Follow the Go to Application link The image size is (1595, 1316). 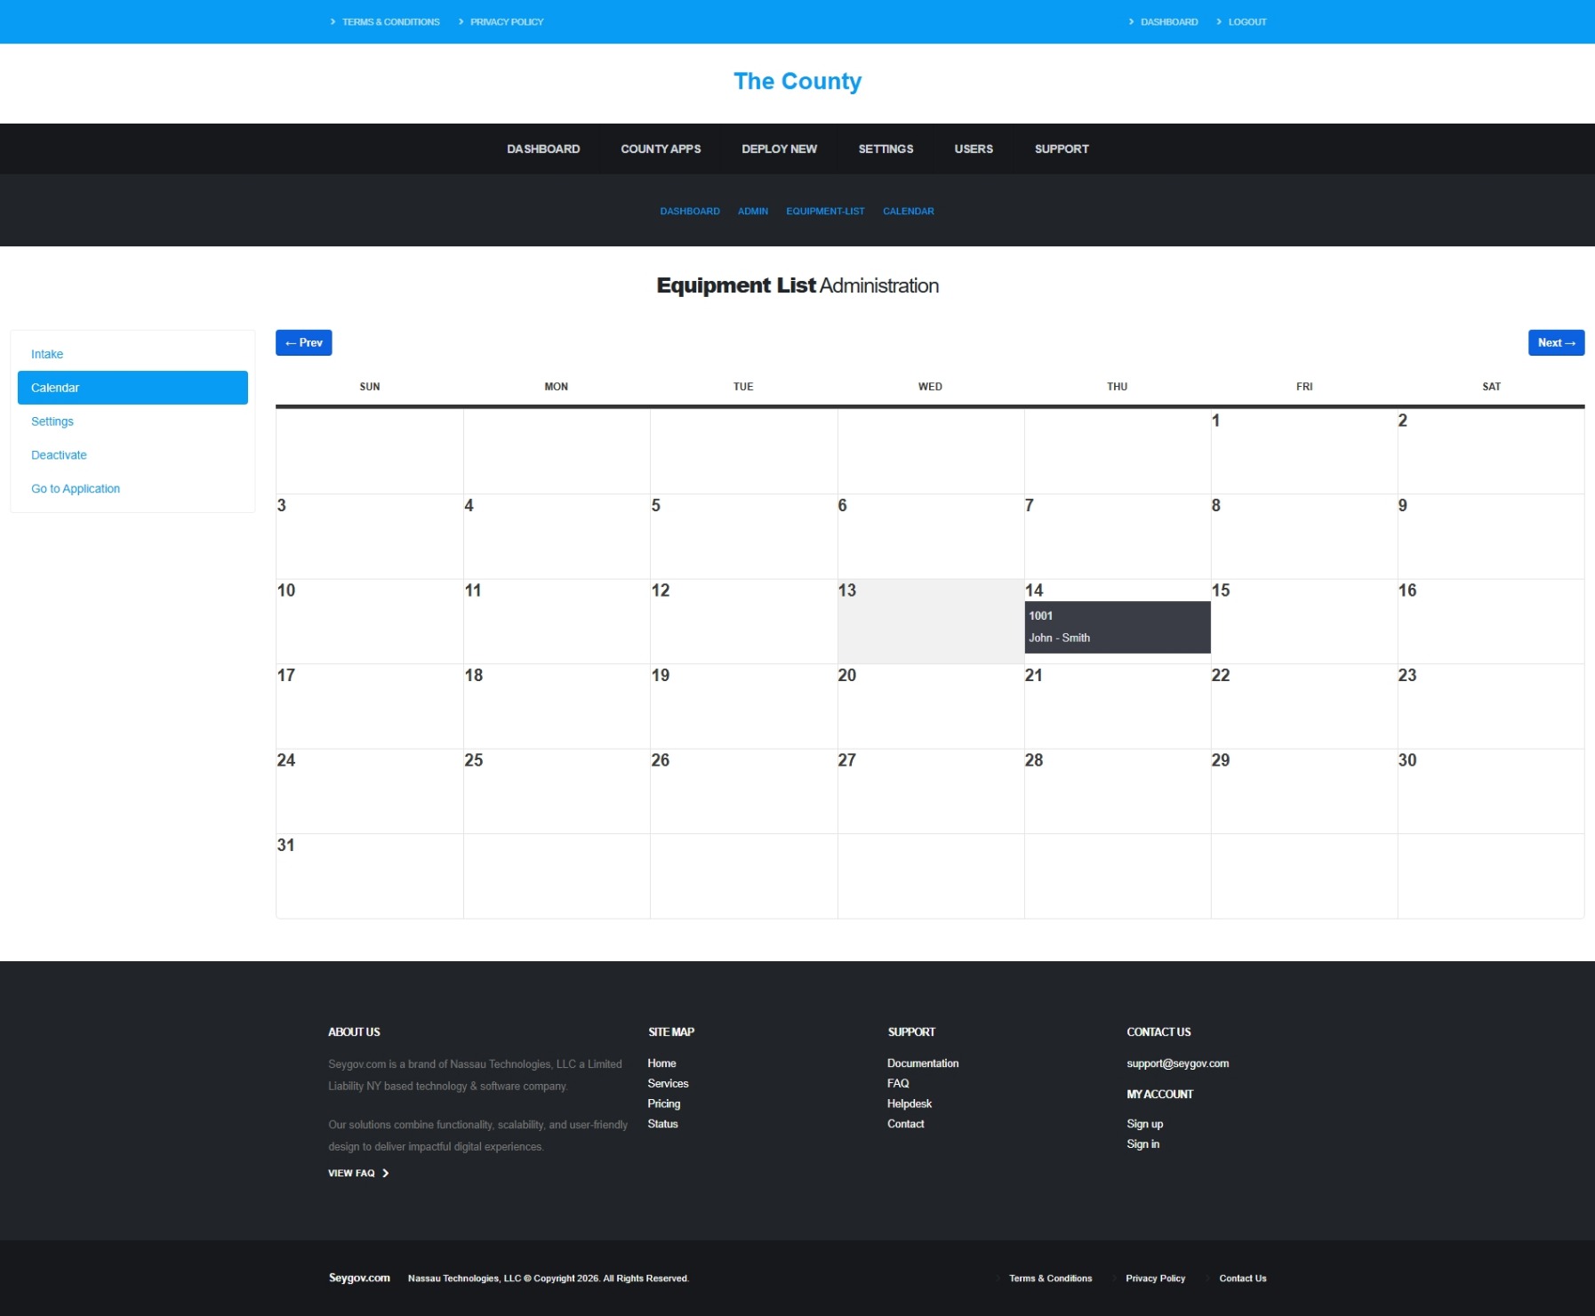[x=76, y=489]
